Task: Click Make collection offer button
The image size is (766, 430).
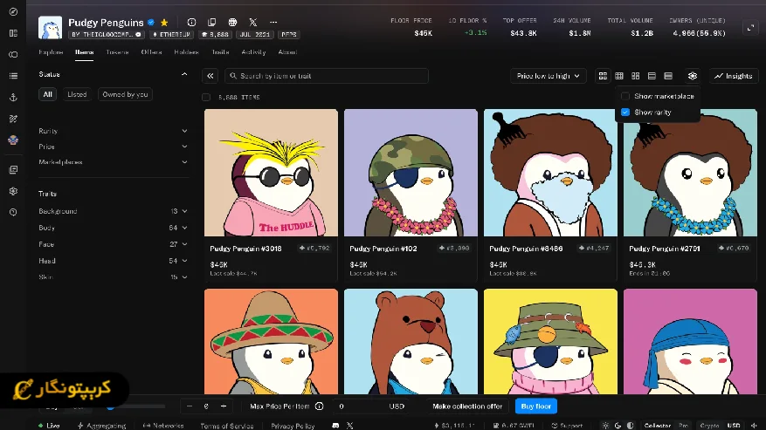Action: point(467,406)
